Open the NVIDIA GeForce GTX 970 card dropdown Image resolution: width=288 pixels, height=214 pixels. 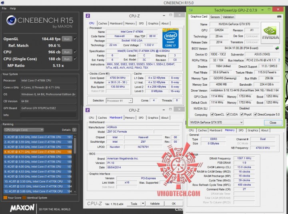point(216,122)
